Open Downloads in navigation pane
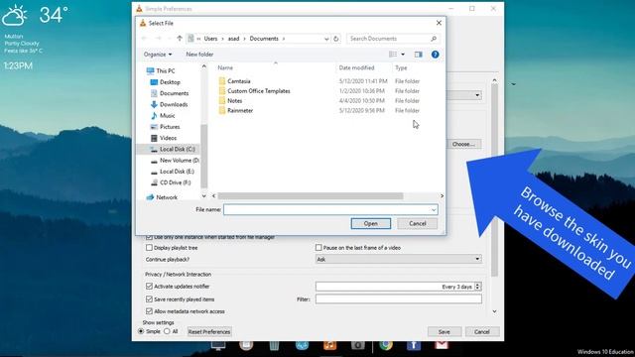The image size is (635, 357). point(169,104)
